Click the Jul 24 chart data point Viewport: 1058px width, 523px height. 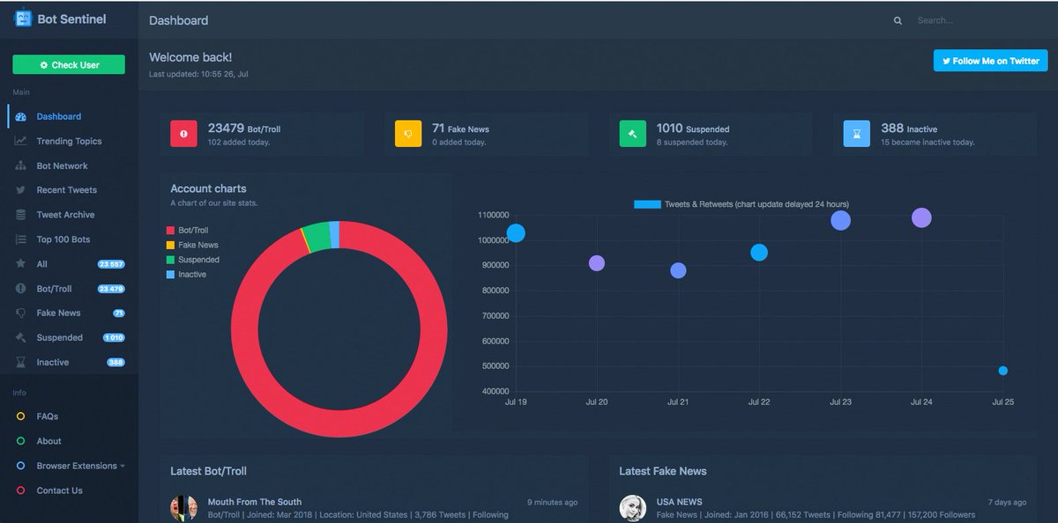click(921, 217)
